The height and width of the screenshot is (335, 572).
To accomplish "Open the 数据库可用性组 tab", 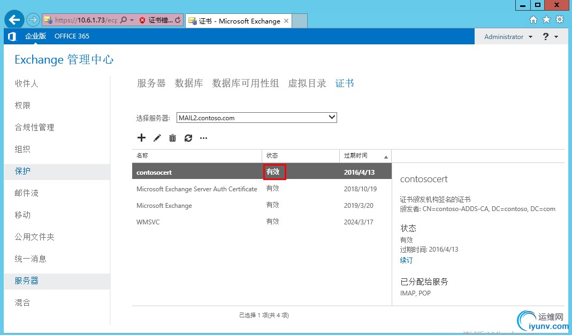I will click(x=246, y=83).
